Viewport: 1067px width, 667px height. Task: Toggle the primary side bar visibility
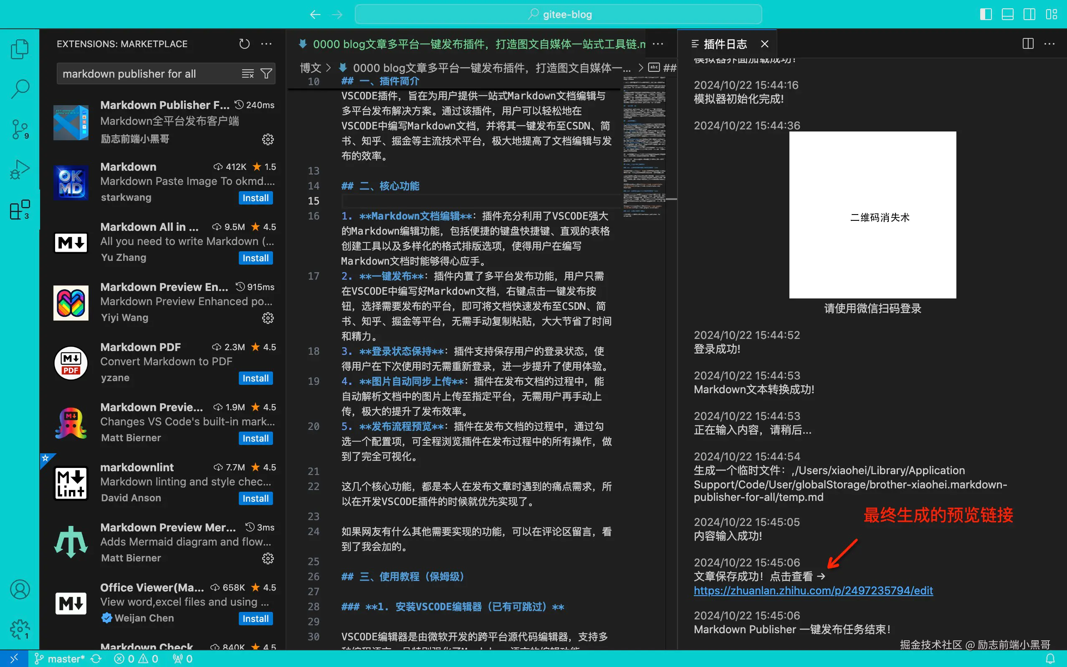coord(986,14)
